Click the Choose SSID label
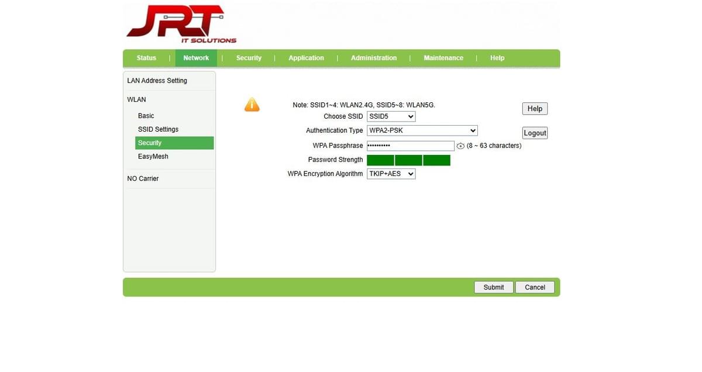Image resolution: width=702 pixels, height=372 pixels. [x=343, y=116]
